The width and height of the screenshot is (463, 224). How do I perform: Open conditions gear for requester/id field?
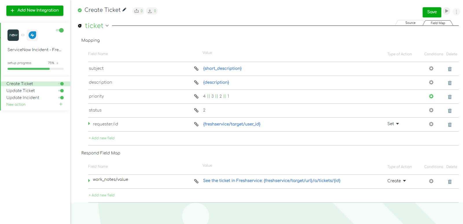coord(431,124)
